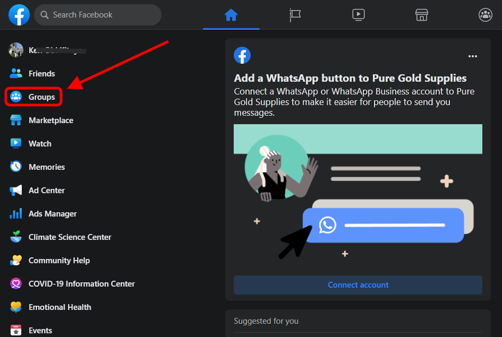This screenshot has width=502, height=337.
Task: Open your profile from the sidebar avatar
Action: click(x=16, y=50)
